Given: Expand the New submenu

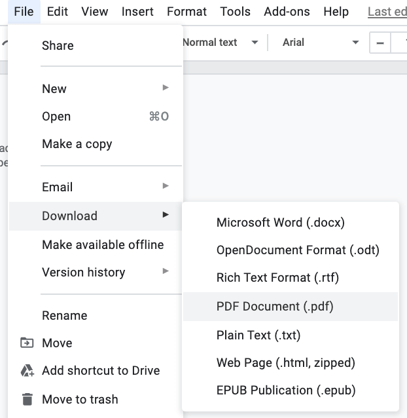Looking at the screenshot, I should (96, 88).
